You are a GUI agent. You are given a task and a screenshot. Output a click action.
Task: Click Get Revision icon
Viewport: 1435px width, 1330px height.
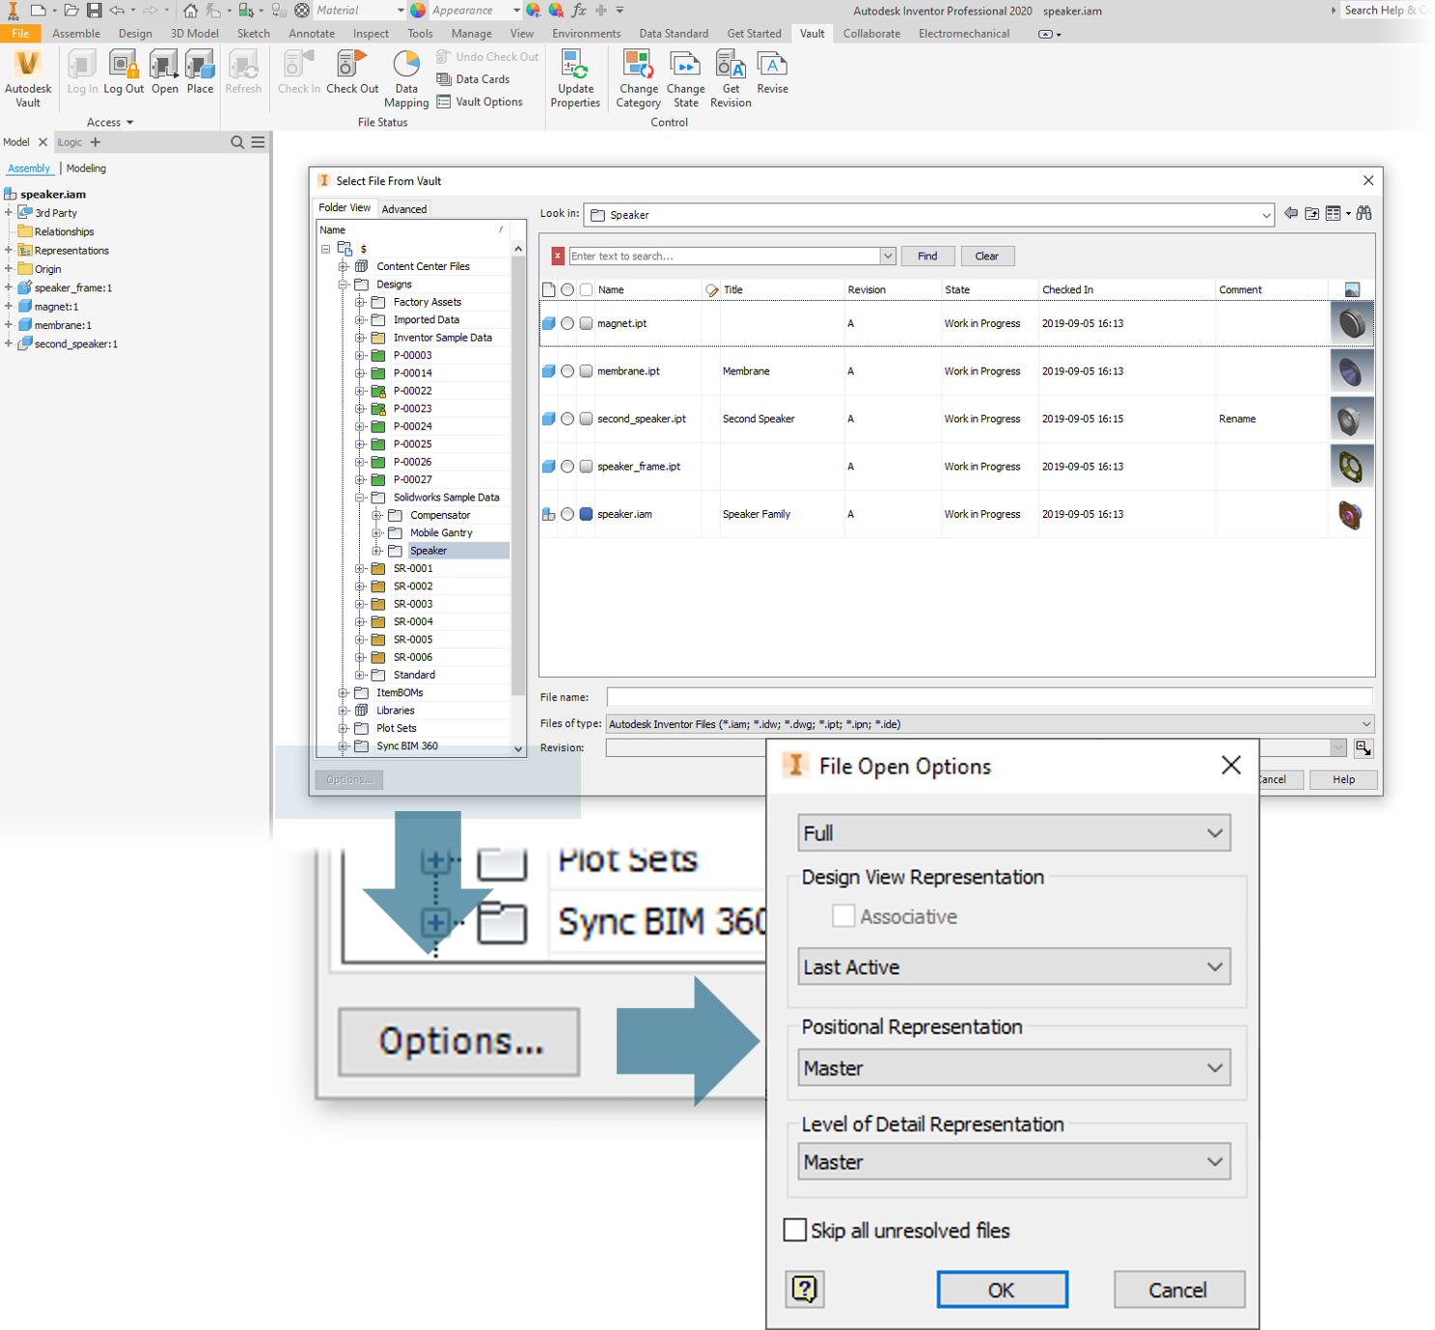(731, 79)
